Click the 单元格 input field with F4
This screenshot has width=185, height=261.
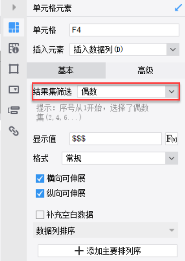(x=124, y=30)
